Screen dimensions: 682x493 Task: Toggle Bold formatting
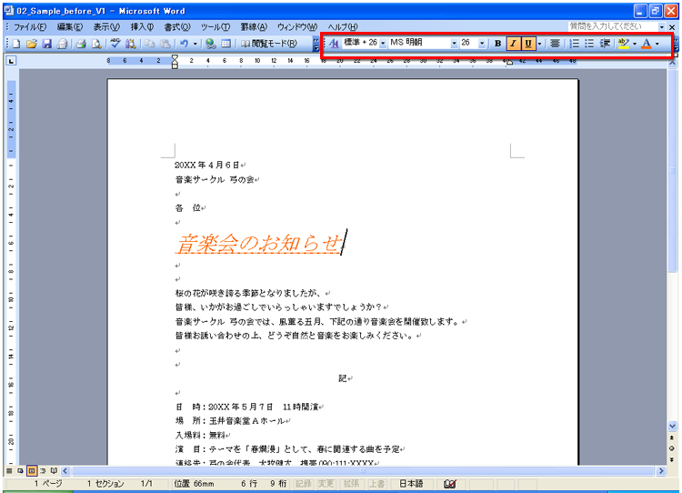click(x=497, y=43)
